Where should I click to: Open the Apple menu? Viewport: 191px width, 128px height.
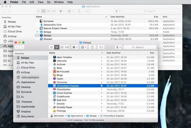[5, 2]
